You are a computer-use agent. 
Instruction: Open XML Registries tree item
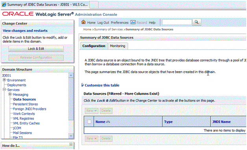(24, 119)
